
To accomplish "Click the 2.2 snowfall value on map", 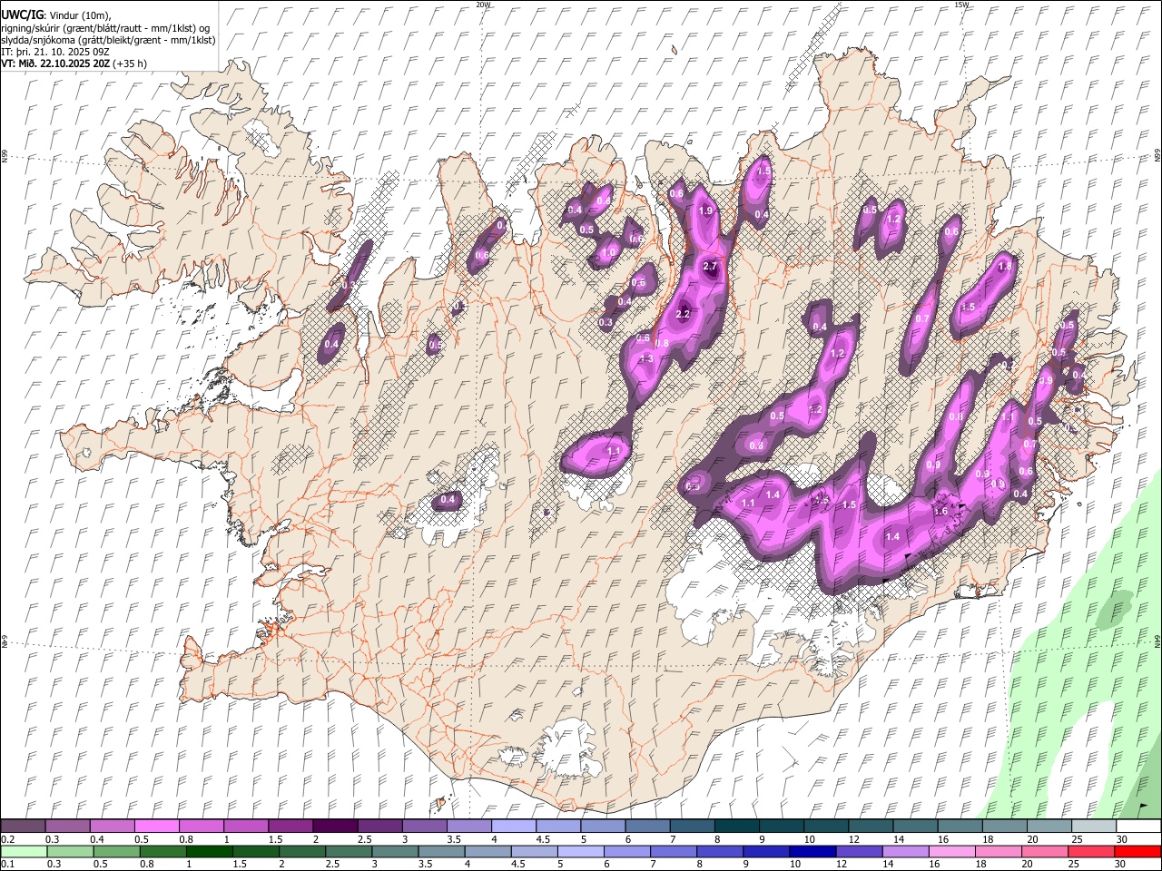I will click(684, 314).
